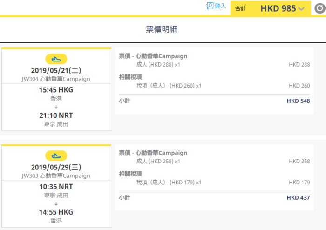Select the outbound flight airplane badge icon

pyautogui.click(x=56, y=59)
